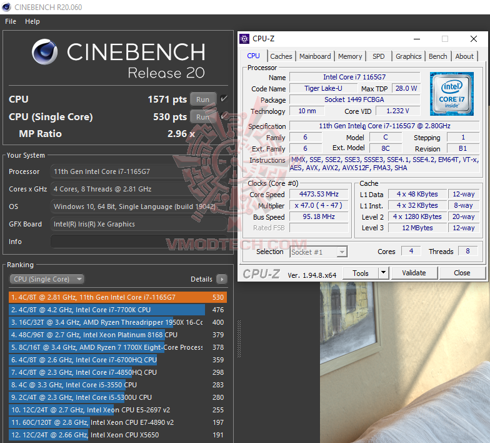
Task: Click the Bus Speed value 95.18 MHz
Action: (319, 216)
